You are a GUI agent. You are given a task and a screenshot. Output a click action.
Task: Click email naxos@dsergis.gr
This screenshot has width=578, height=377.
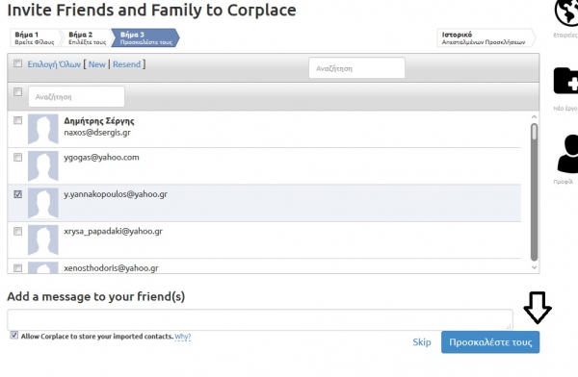coord(97,133)
